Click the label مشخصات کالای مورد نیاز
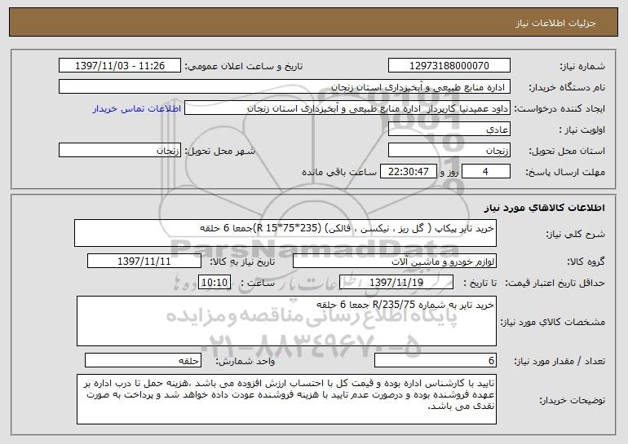The height and width of the screenshot is (444, 628). tap(553, 322)
